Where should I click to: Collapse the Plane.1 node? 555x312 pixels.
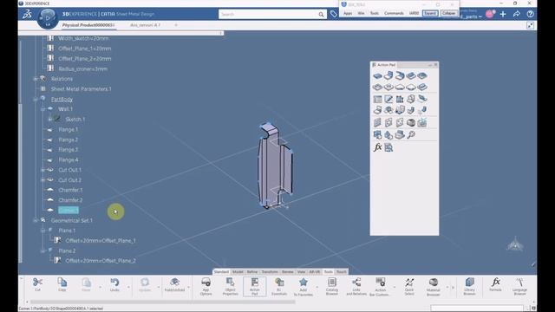point(42,231)
